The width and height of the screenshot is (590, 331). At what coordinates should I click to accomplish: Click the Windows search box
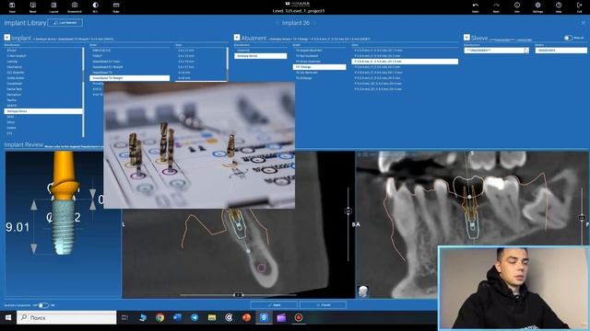[x=66, y=317]
